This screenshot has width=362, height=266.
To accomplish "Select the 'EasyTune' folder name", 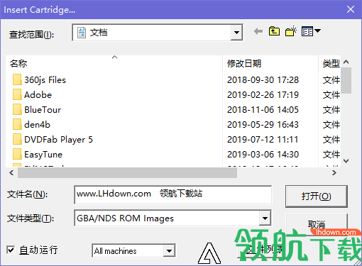I will pos(43,155).
